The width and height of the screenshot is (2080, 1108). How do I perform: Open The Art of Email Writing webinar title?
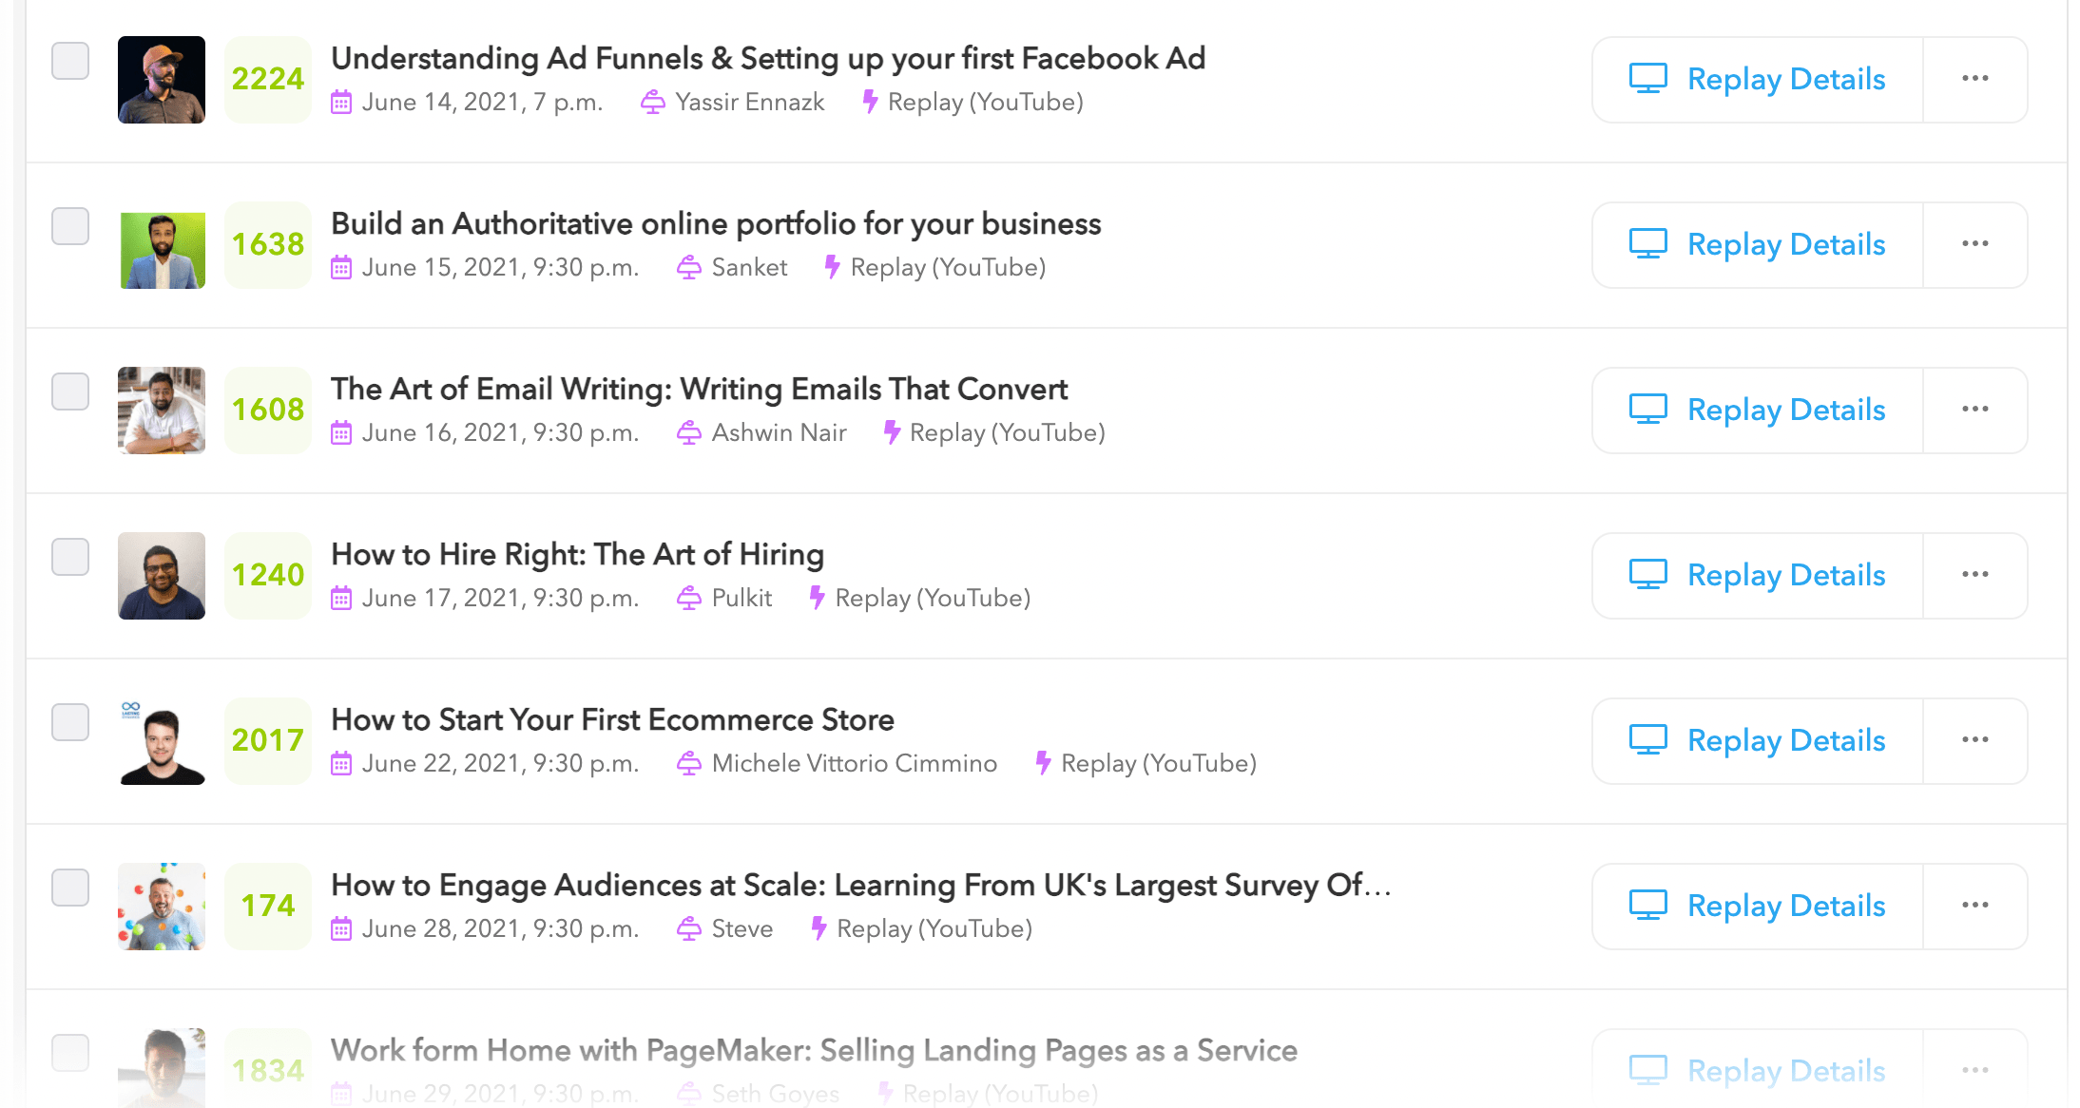coord(699,389)
